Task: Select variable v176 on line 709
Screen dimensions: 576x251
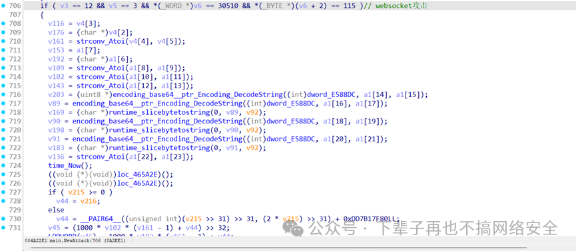Action: (56, 33)
